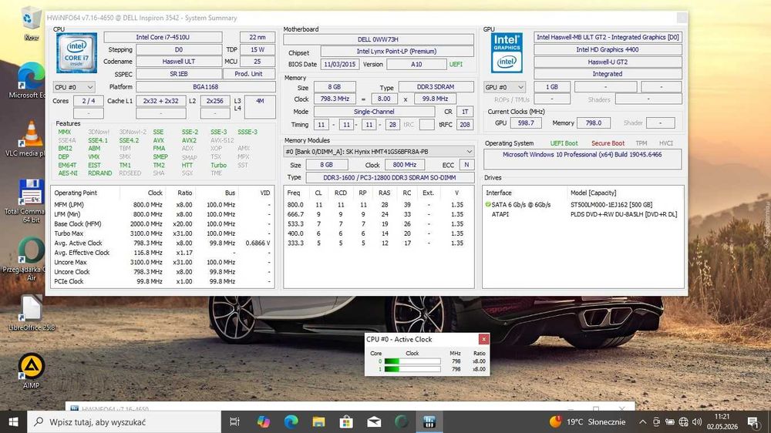Select the ST500LM000-1EJ162 [500 GB] drive row

coord(583,204)
